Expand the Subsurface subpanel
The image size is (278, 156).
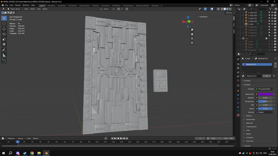244,120
